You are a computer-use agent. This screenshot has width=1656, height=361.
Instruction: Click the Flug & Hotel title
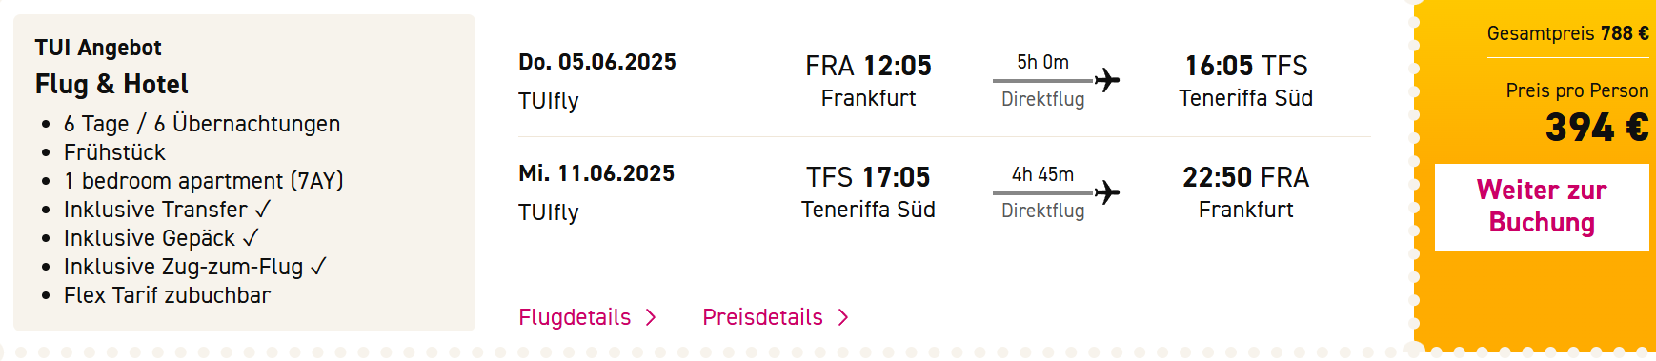click(111, 84)
